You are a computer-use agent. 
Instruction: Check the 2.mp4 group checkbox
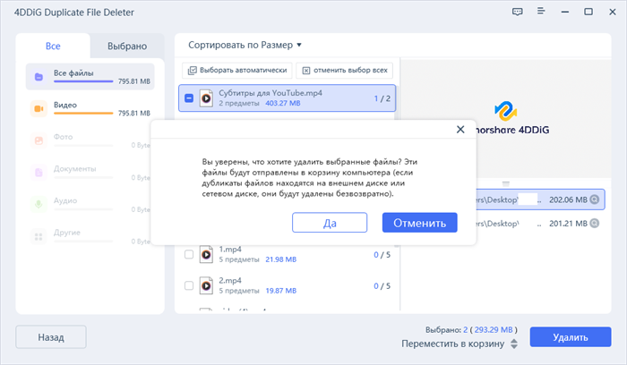point(189,285)
